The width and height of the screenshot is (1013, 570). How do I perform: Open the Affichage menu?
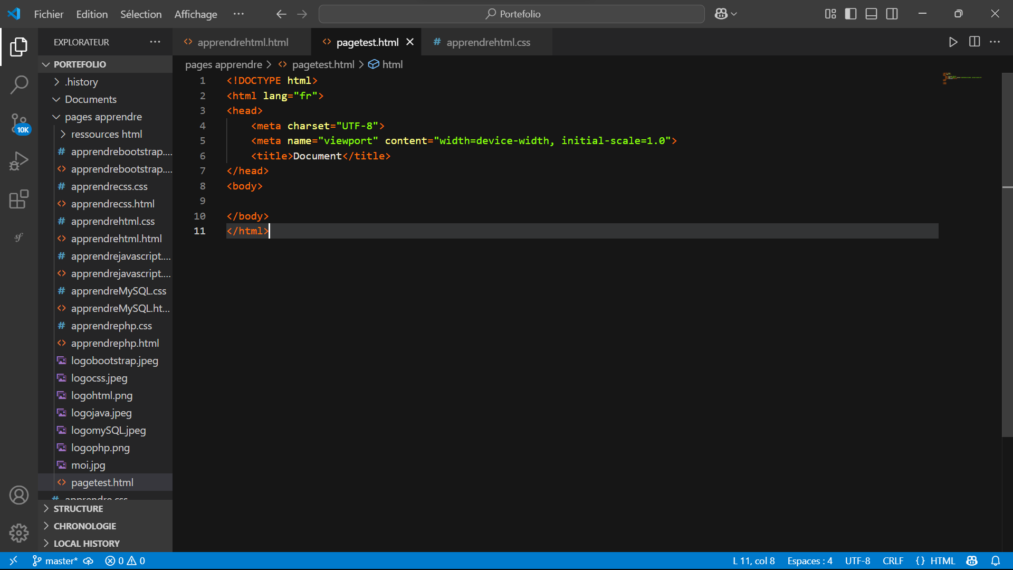pos(195,14)
